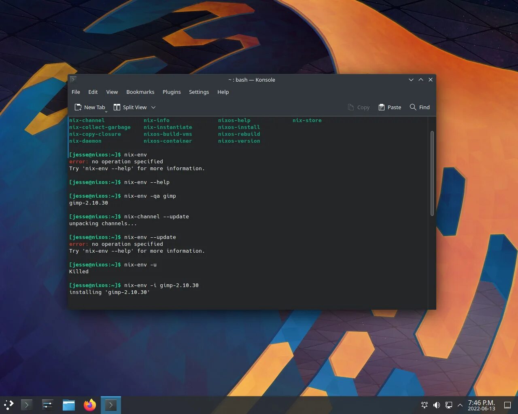Open Dolphin file manager from taskbar
Image resolution: width=518 pixels, height=414 pixels.
point(69,405)
